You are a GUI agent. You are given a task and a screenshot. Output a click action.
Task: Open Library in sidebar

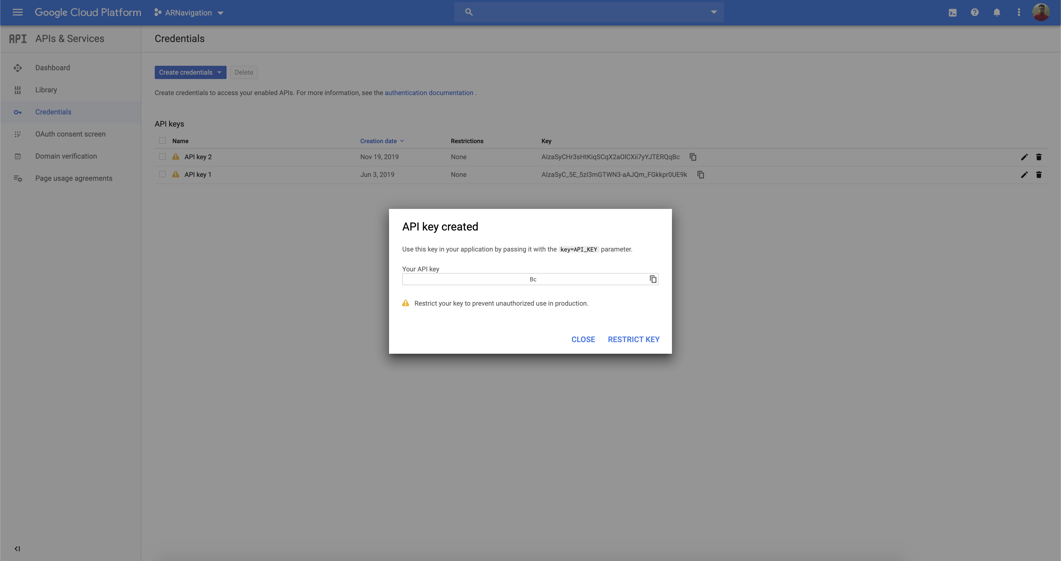click(46, 90)
